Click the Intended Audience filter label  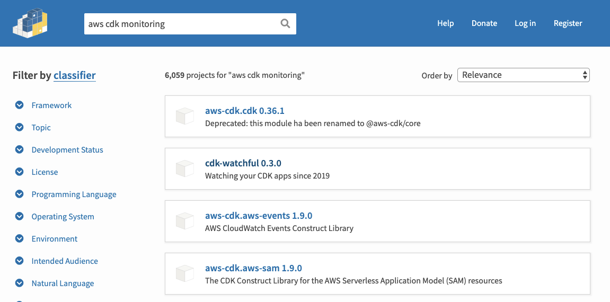[65, 261]
